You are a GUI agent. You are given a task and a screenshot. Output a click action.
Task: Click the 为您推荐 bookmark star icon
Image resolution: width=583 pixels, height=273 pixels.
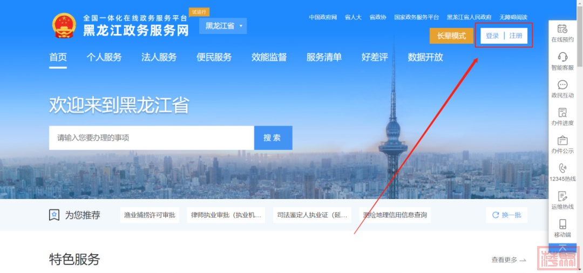click(x=55, y=215)
